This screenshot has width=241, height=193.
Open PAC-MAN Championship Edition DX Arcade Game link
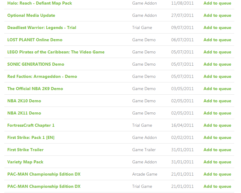pyautogui.click(x=44, y=174)
